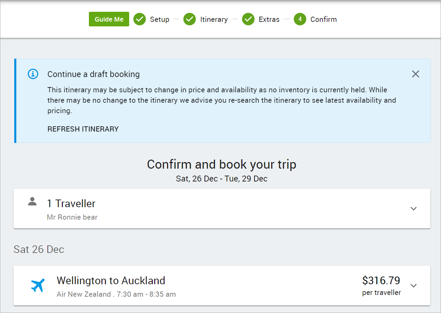Click the $316.79 per traveller price
This screenshot has height=313, width=441.
[381, 285]
